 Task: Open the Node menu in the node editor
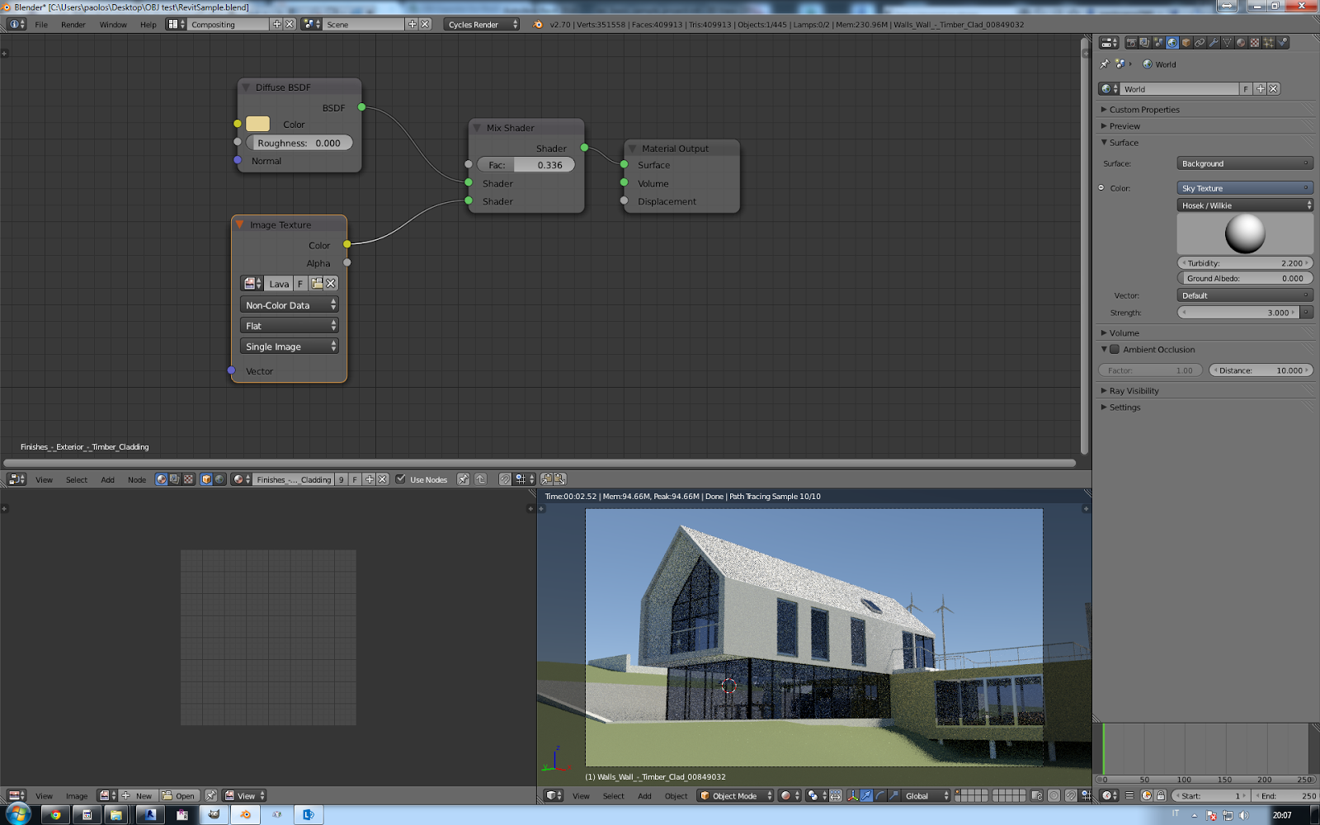pyautogui.click(x=136, y=479)
